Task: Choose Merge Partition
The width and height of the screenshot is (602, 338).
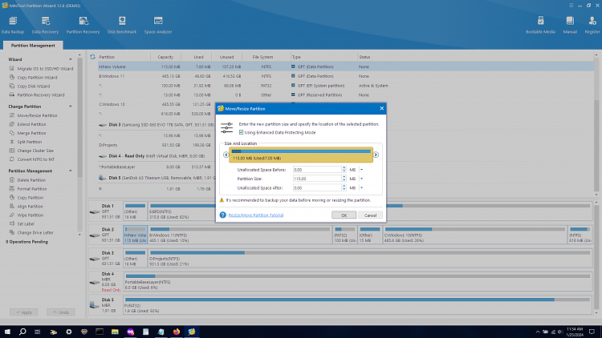Action: (27, 133)
